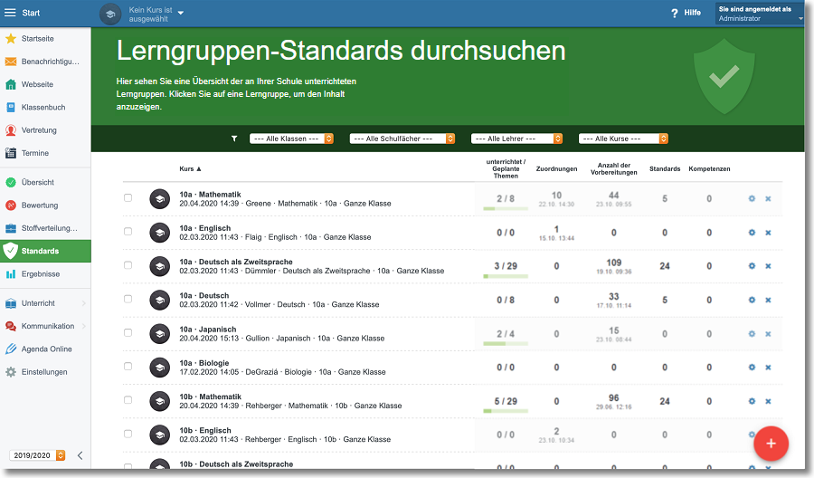Screen dimensions: 814x478
Task: Click the Standards sidebar entry
Action: [45, 251]
